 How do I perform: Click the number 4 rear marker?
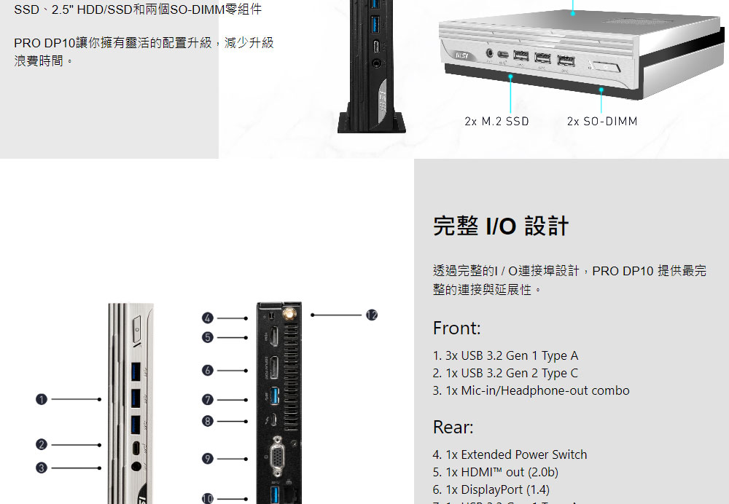(x=208, y=318)
